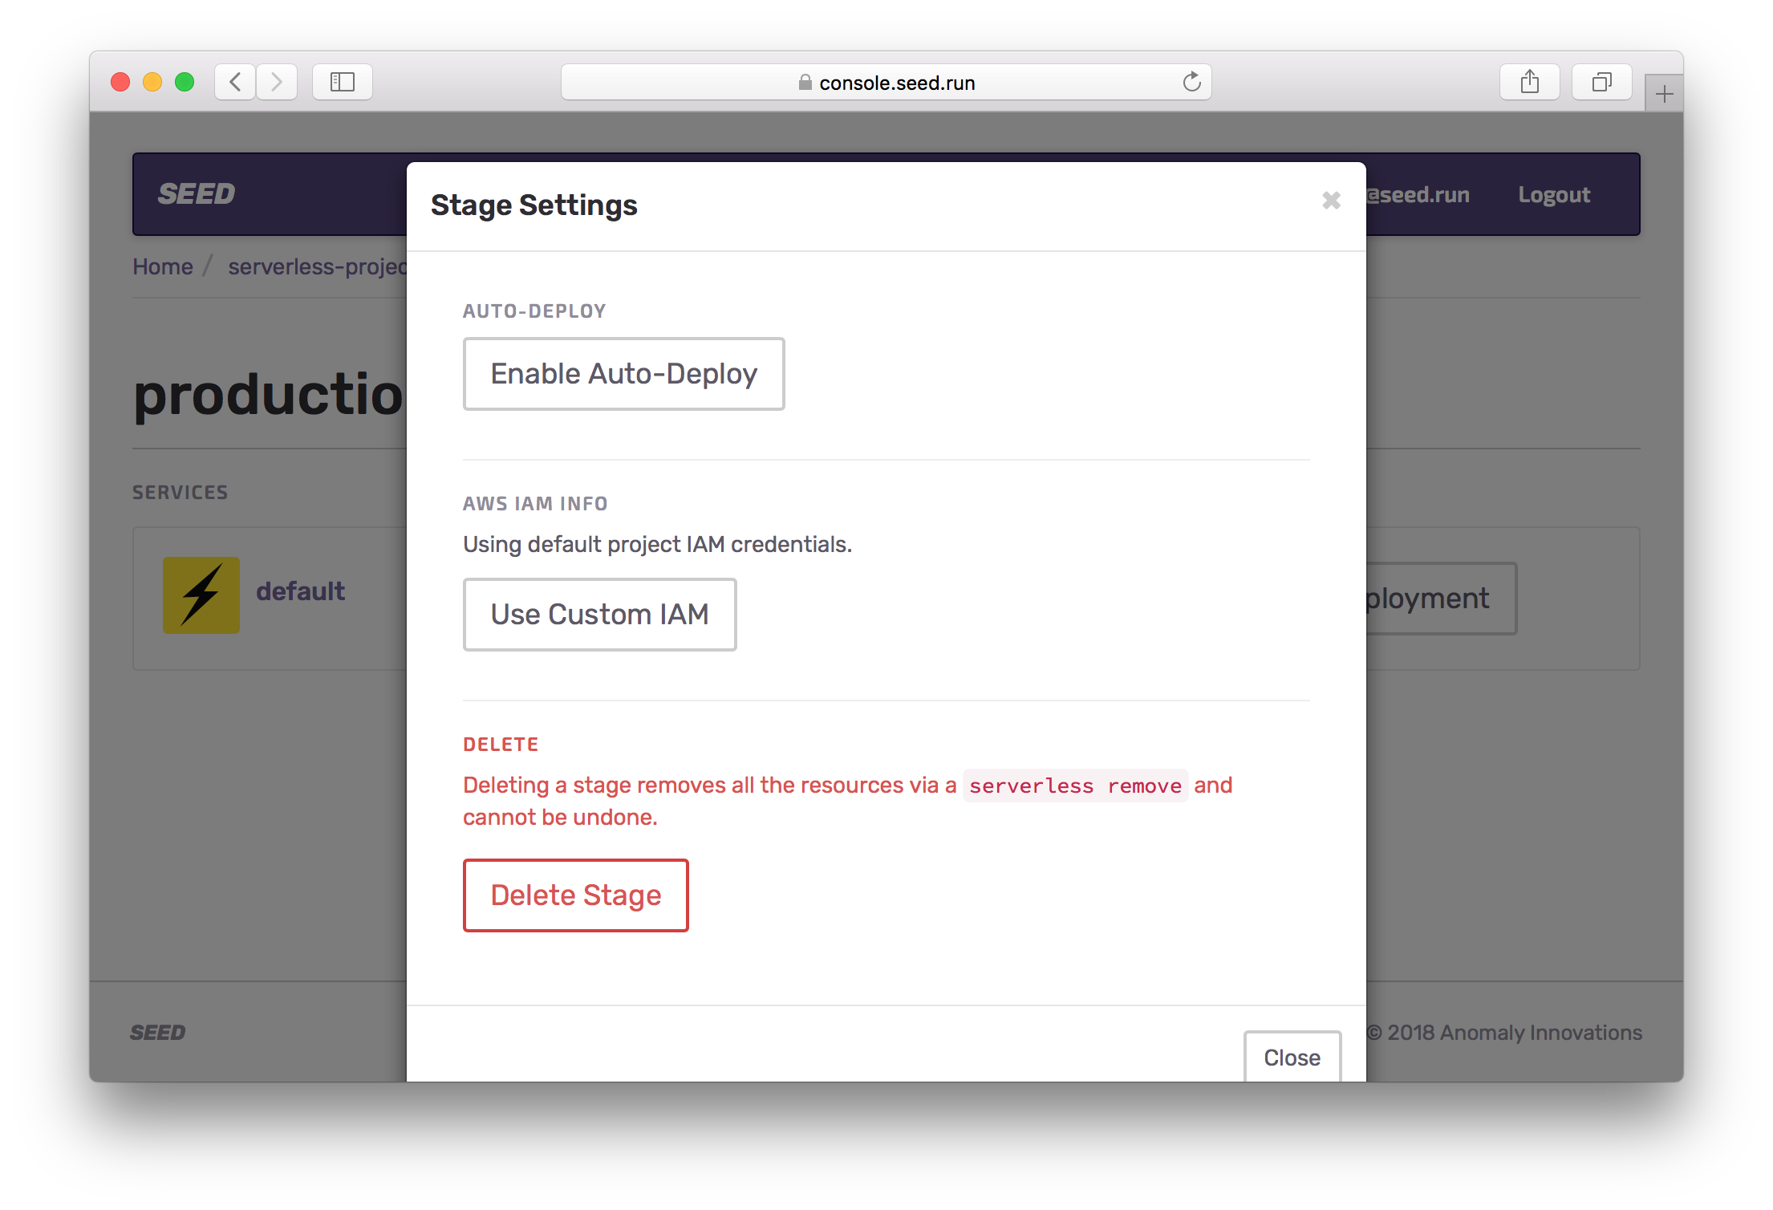The image size is (1773, 1210).
Task: Click the Logout link in navbar
Action: click(x=1553, y=195)
